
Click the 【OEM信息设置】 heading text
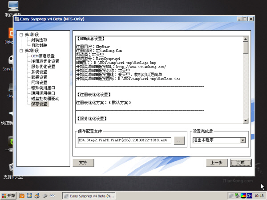coord(90,39)
